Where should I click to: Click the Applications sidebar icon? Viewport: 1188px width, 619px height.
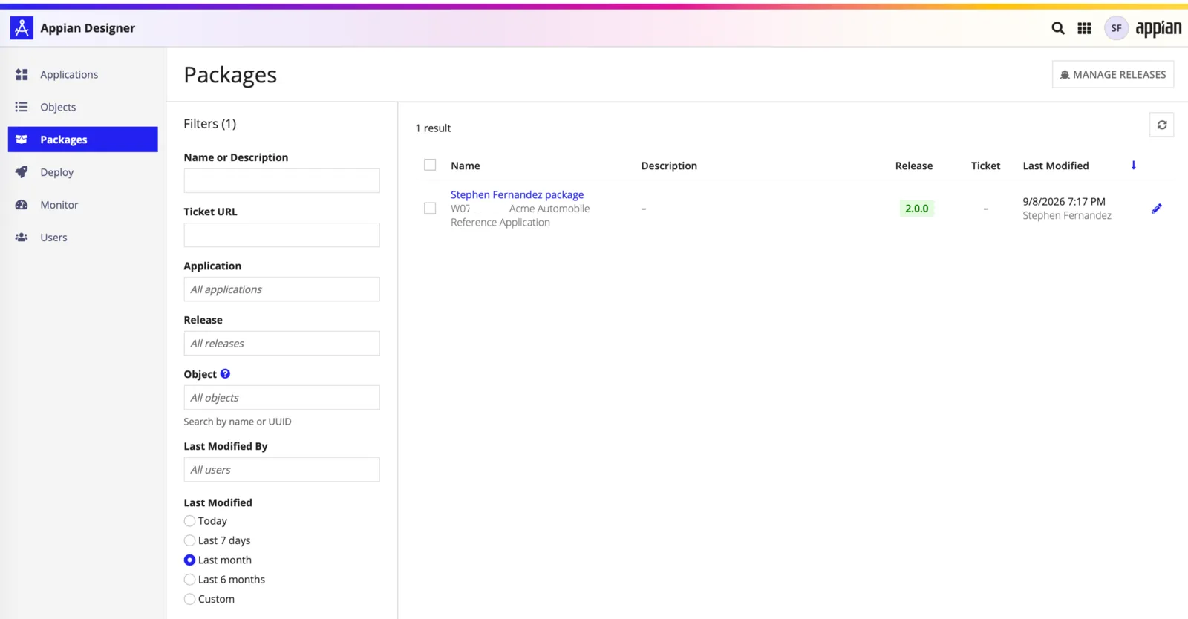click(x=22, y=74)
